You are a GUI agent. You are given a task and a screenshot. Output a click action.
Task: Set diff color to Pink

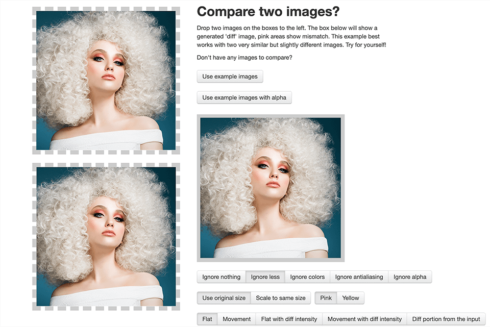click(x=326, y=298)
